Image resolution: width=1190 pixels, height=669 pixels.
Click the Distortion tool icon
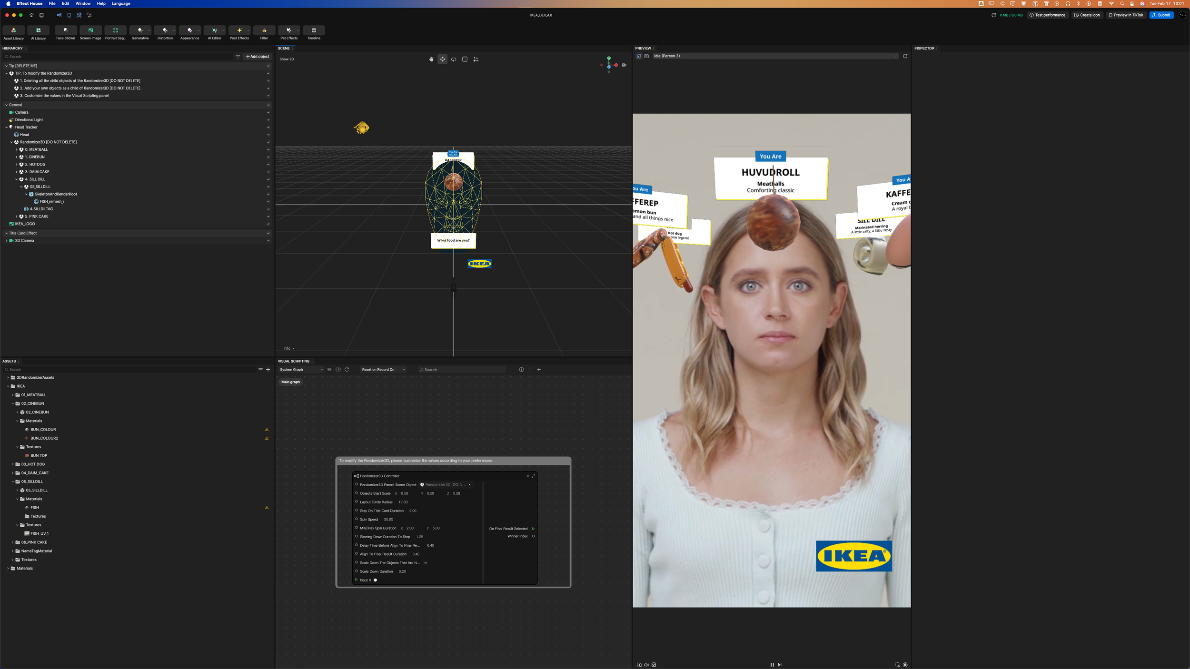click(165, 30)
